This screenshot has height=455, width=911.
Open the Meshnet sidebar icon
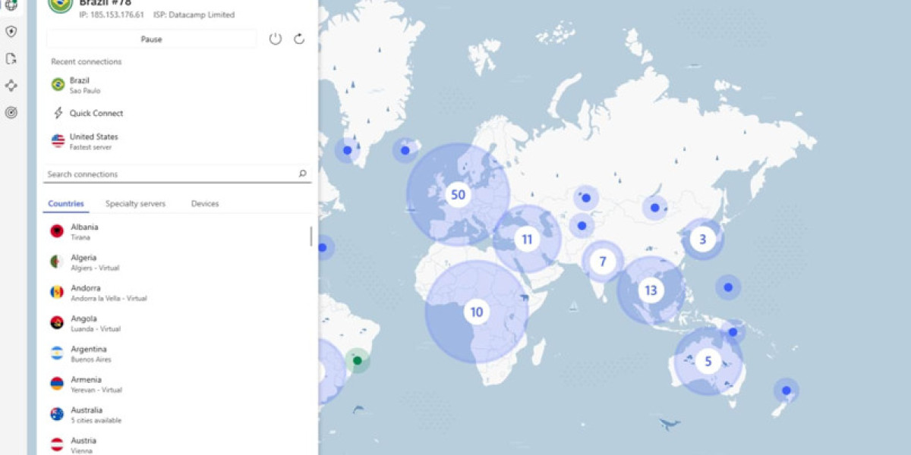pos(11,86)
